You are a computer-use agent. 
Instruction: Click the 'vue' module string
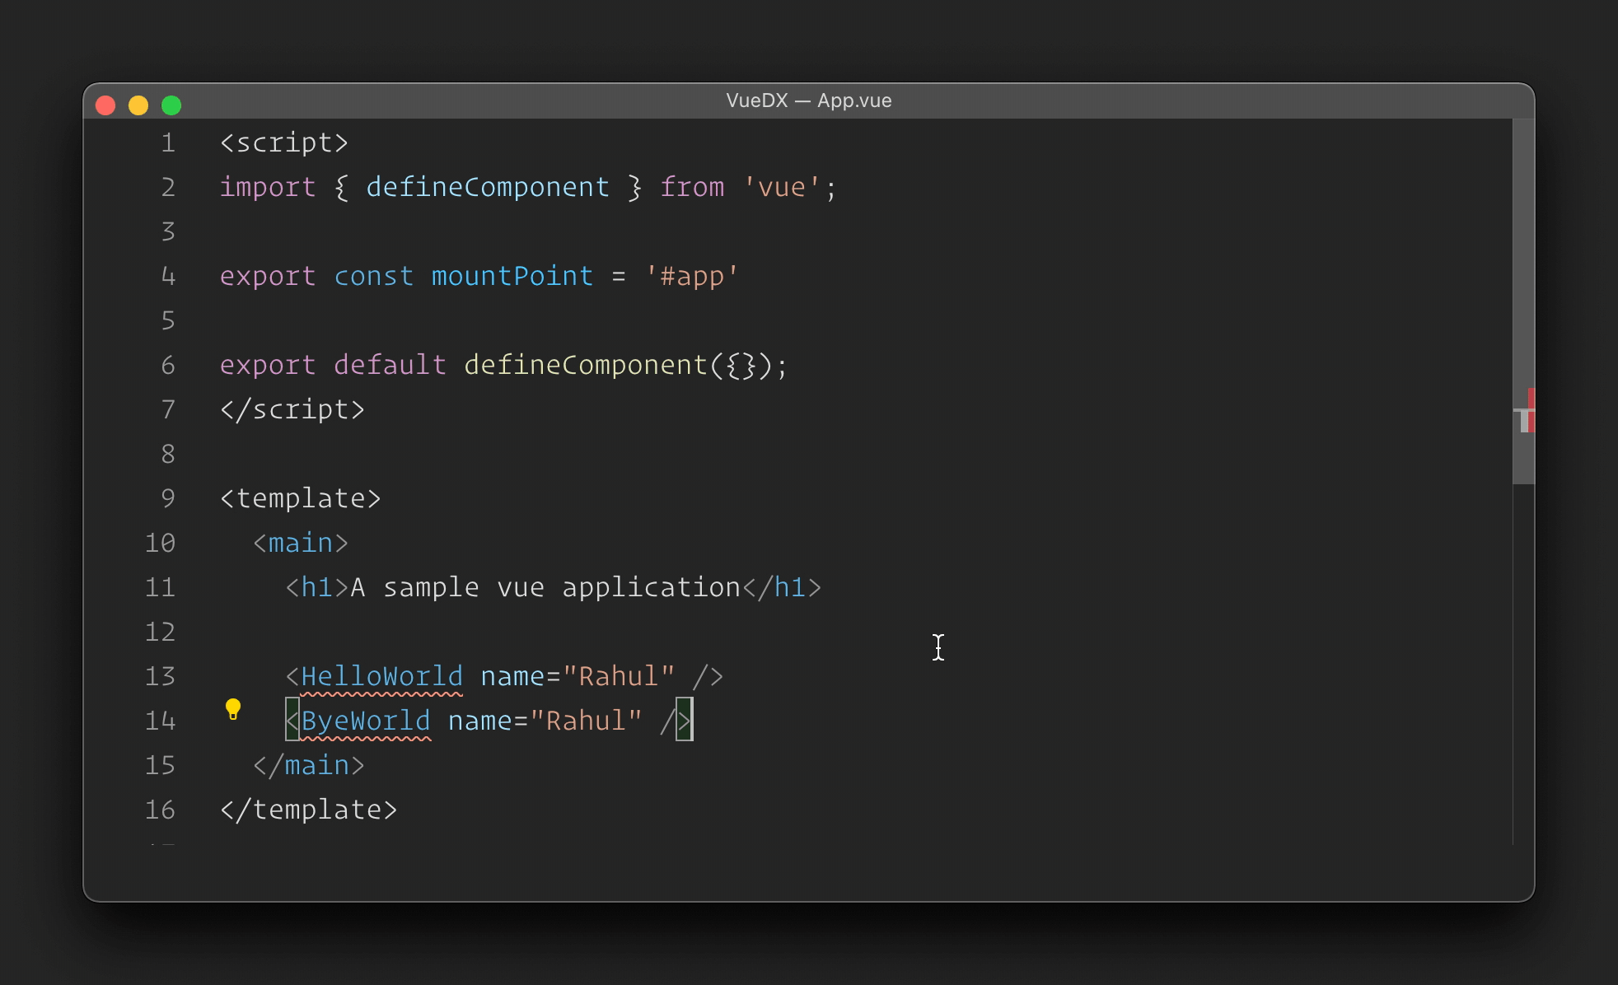point(781,187)
